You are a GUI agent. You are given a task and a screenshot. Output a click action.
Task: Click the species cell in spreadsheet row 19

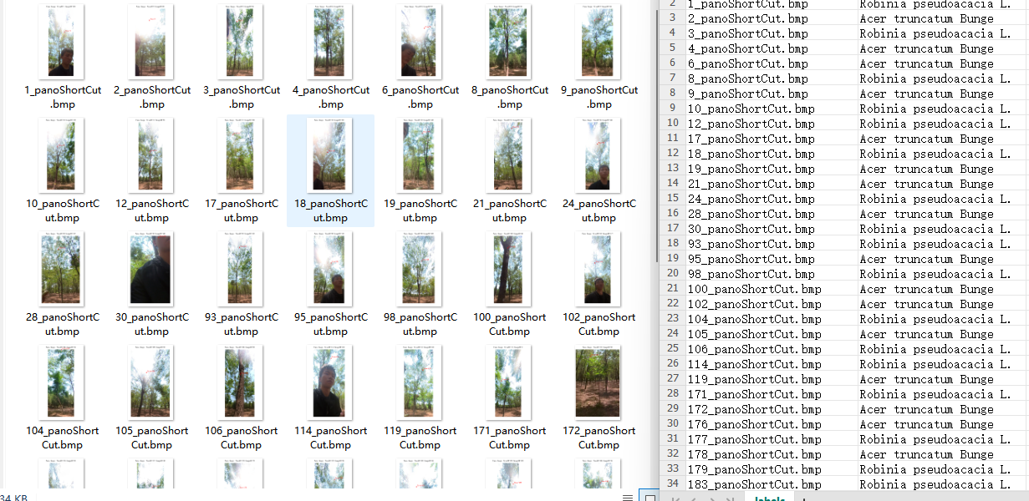click(943, 258)
